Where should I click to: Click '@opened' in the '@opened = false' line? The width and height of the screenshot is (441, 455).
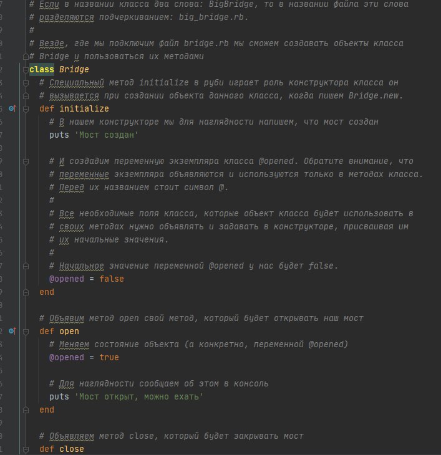pyautogui.click(x=67, y=279)
